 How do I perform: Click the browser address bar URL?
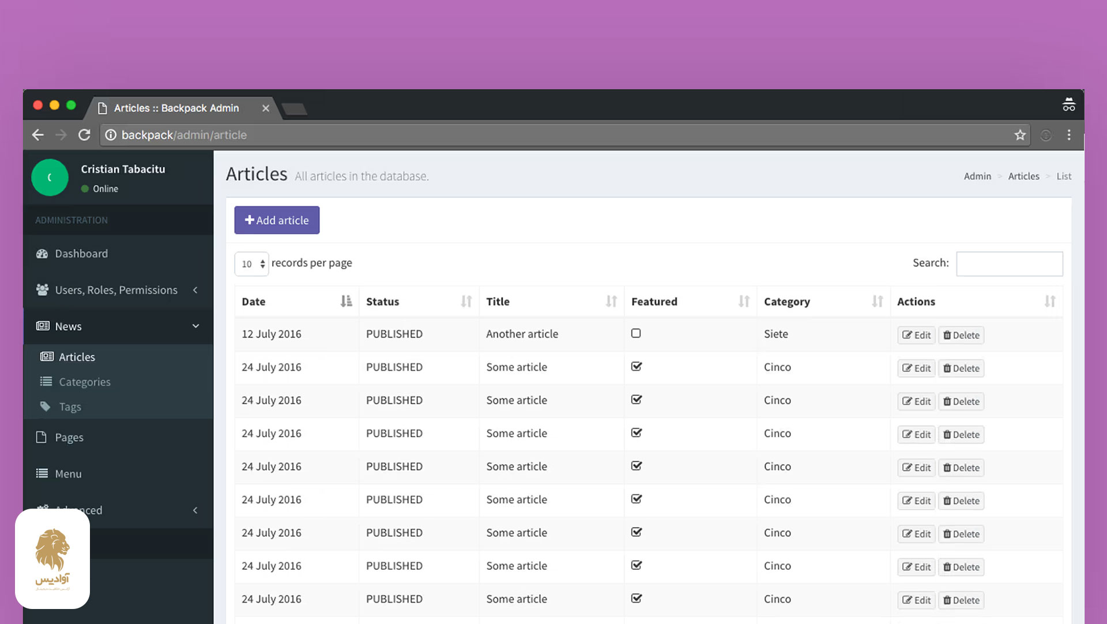pyautogui.click(x=184, y=135)
